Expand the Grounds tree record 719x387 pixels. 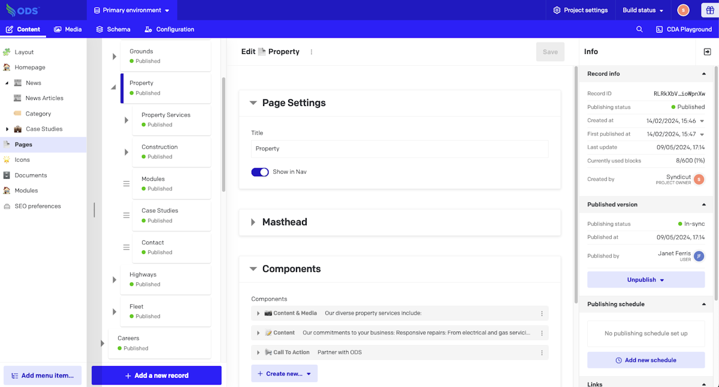[114, 56]
